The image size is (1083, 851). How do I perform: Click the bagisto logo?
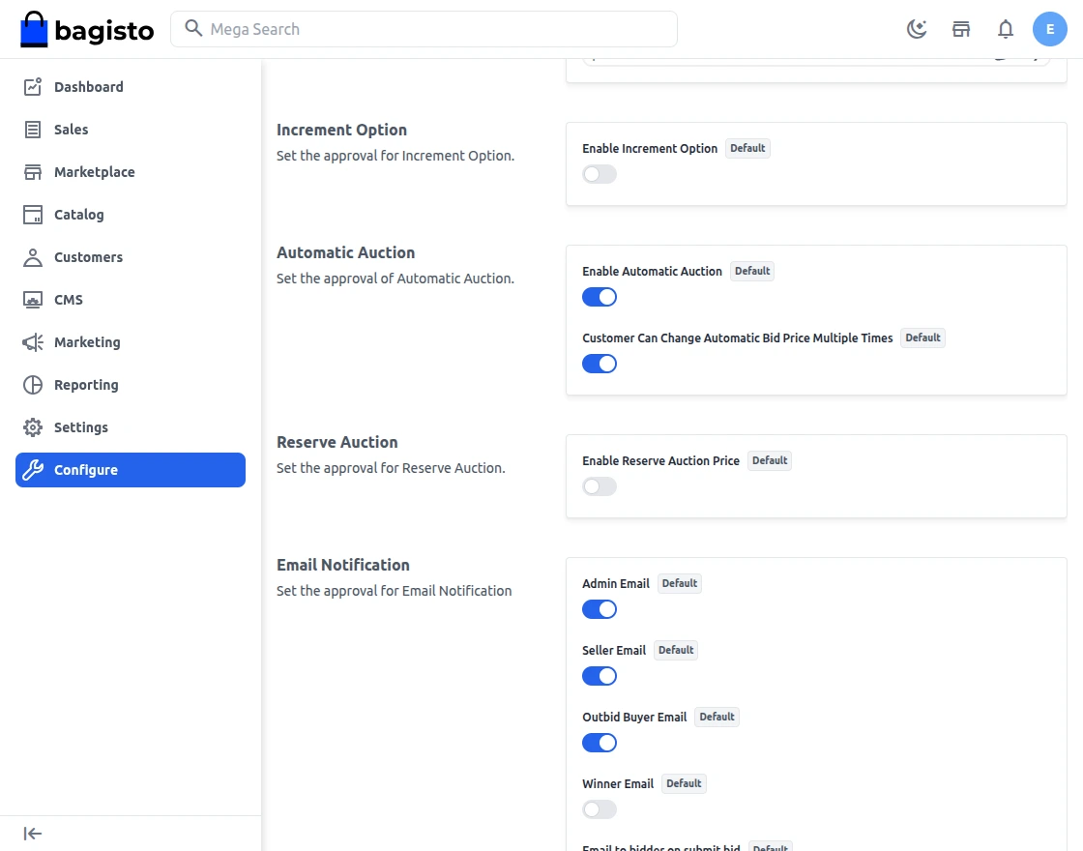(x=87, y=29)
